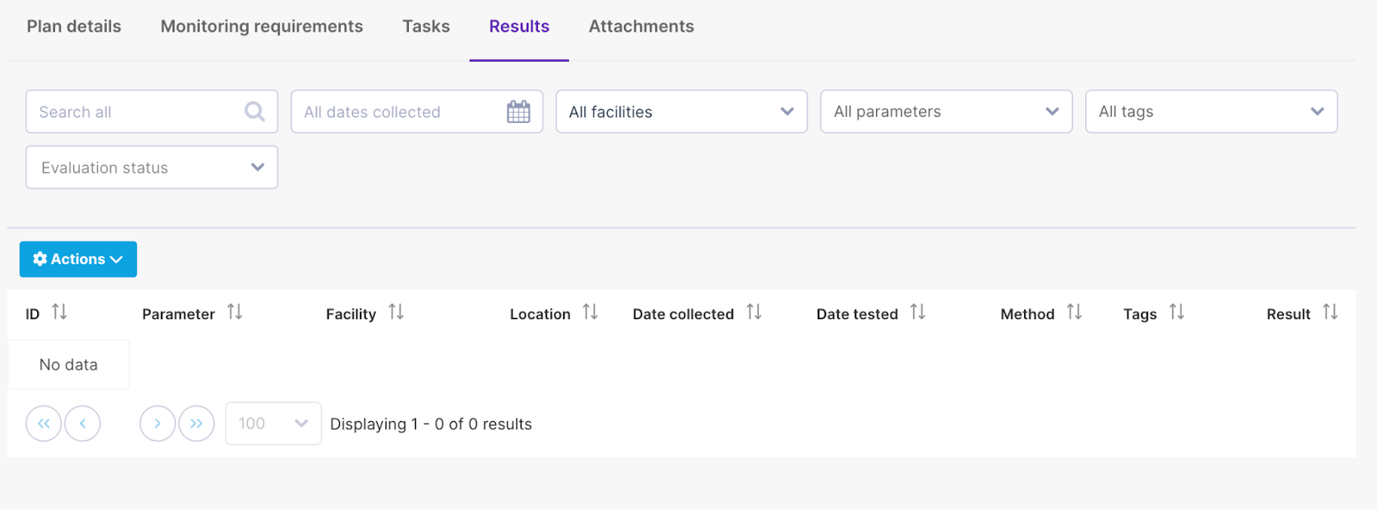Sort by Method column arrows

(x=1074, y=312)
